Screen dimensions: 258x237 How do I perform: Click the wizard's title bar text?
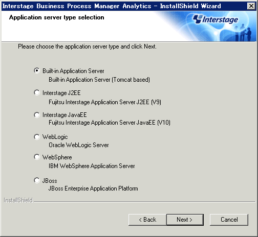(112, 6)
